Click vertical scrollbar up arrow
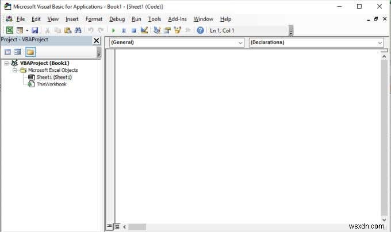 coord(384,57)
